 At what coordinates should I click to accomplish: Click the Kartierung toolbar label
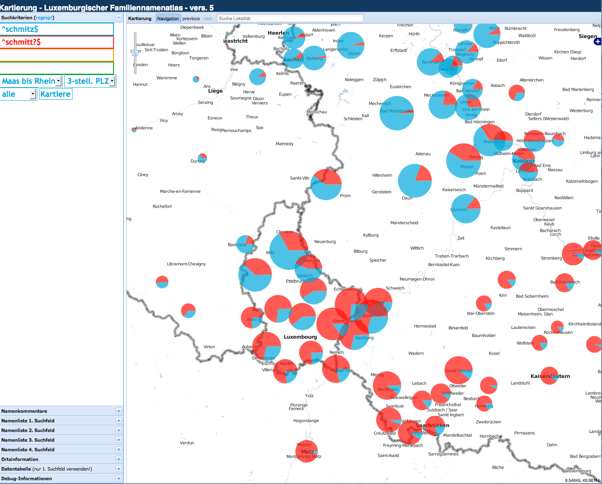tap(140, 18)
